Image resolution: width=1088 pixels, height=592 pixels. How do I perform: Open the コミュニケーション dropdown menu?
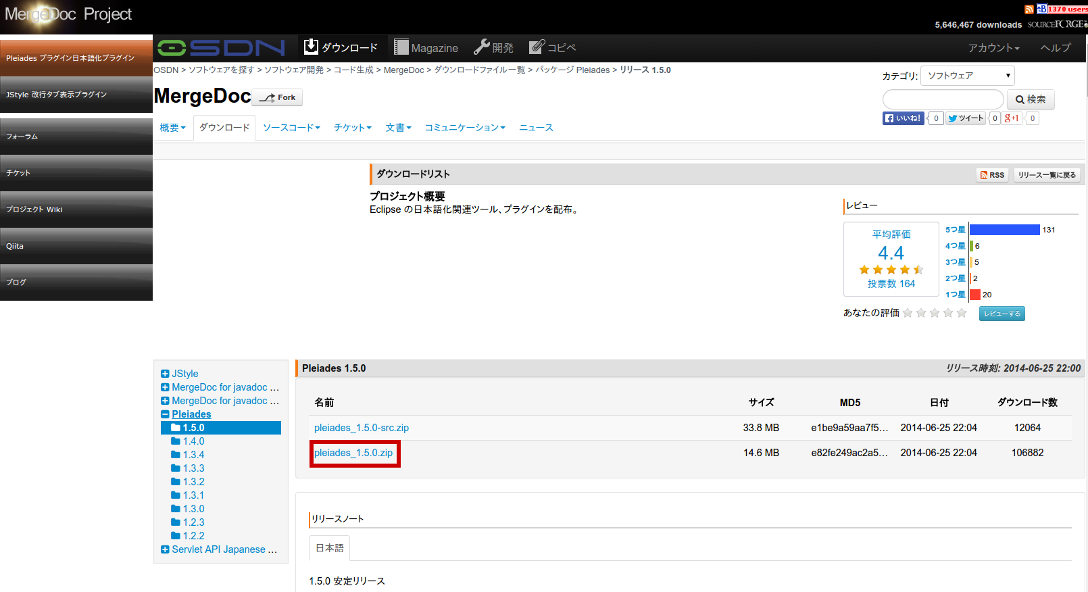[x=464, y=128]
